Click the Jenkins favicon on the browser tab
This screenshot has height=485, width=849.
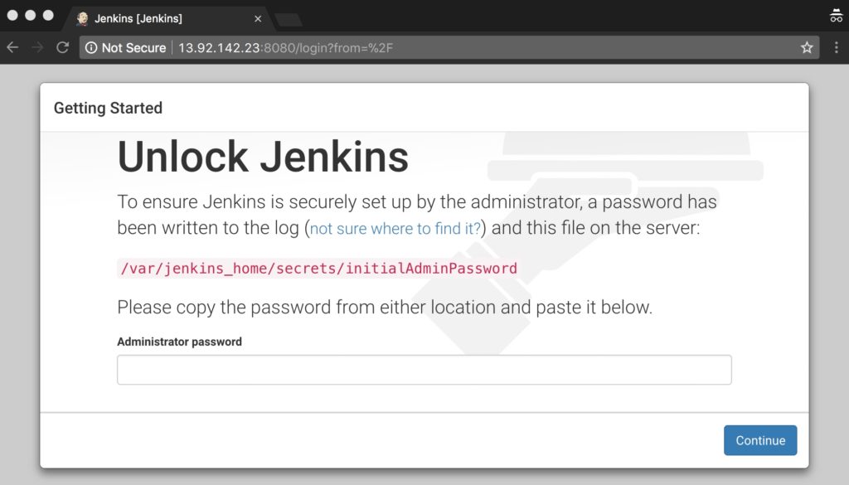coord(81,18)
